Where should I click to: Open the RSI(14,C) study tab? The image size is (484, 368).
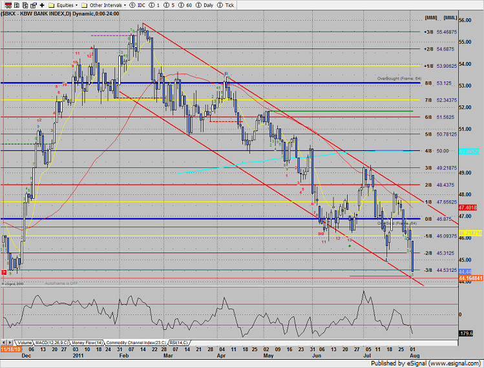[x=178, y=343]
